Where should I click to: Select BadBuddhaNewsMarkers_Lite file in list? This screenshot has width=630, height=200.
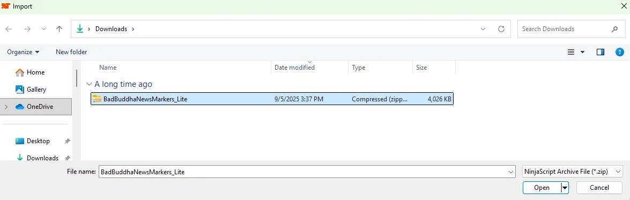[272, 99]
